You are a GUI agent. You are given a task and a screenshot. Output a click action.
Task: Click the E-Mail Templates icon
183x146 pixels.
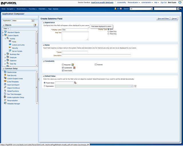pyautogui.click(x=5, y=82)
